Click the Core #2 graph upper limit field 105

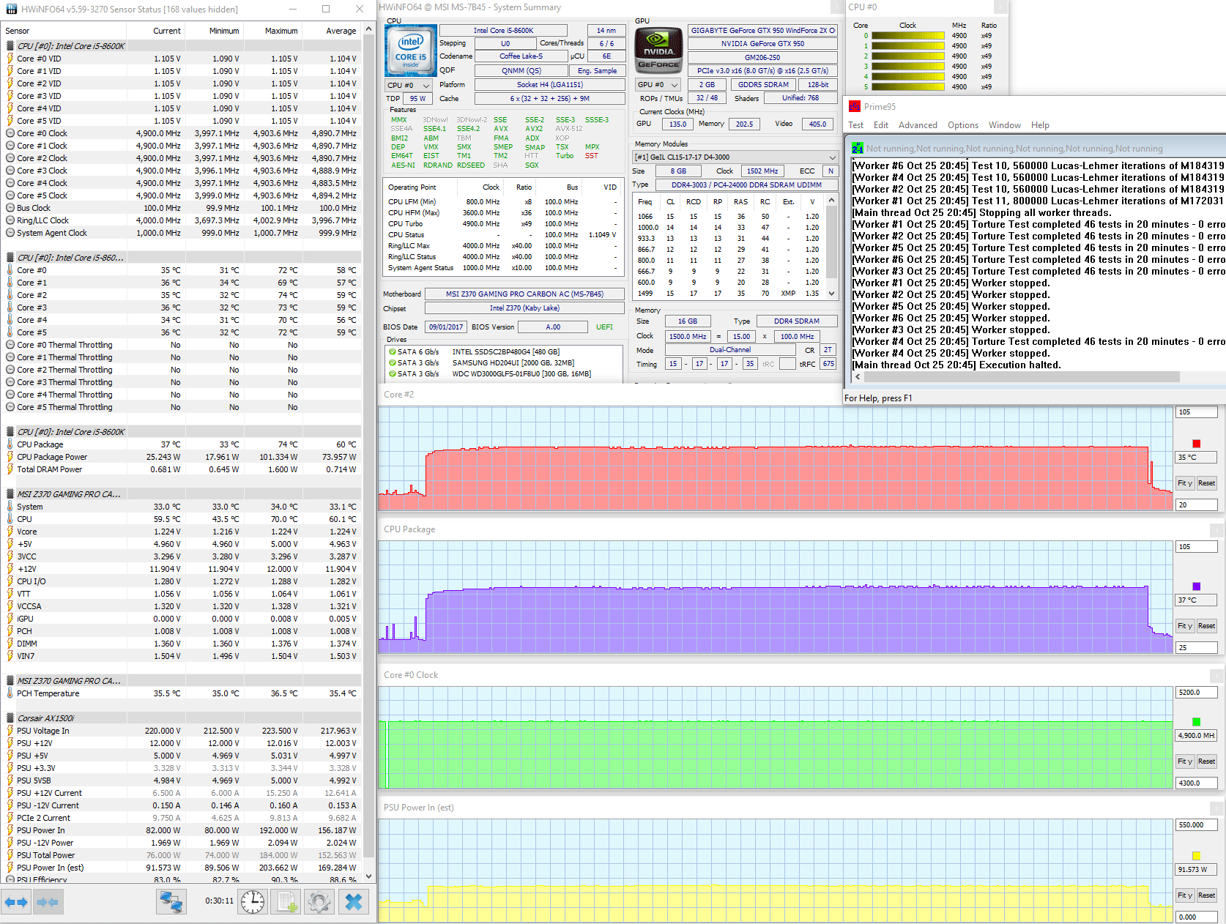(1196, 412)
